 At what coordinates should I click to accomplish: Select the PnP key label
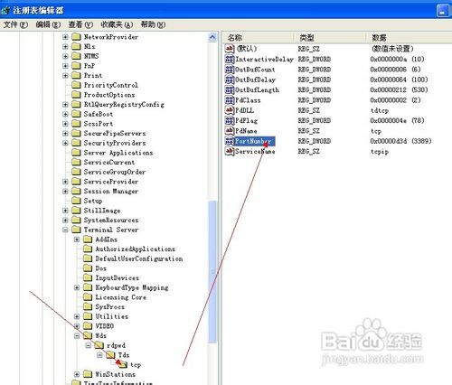(x=89, y=66)
